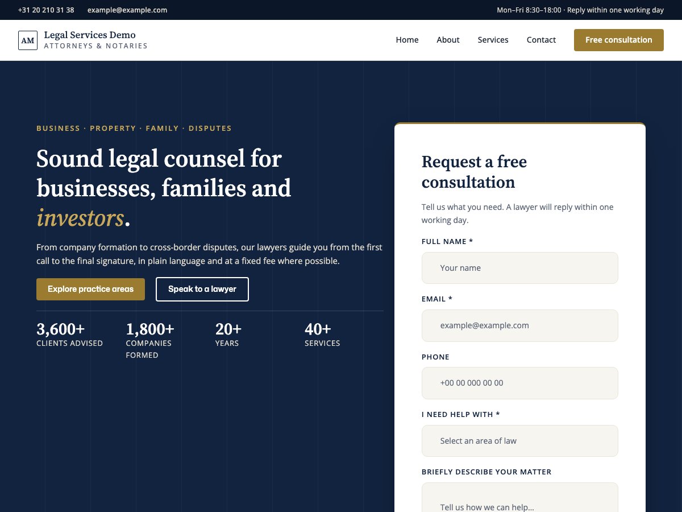Click the AM logo monogram

(28, 40)
